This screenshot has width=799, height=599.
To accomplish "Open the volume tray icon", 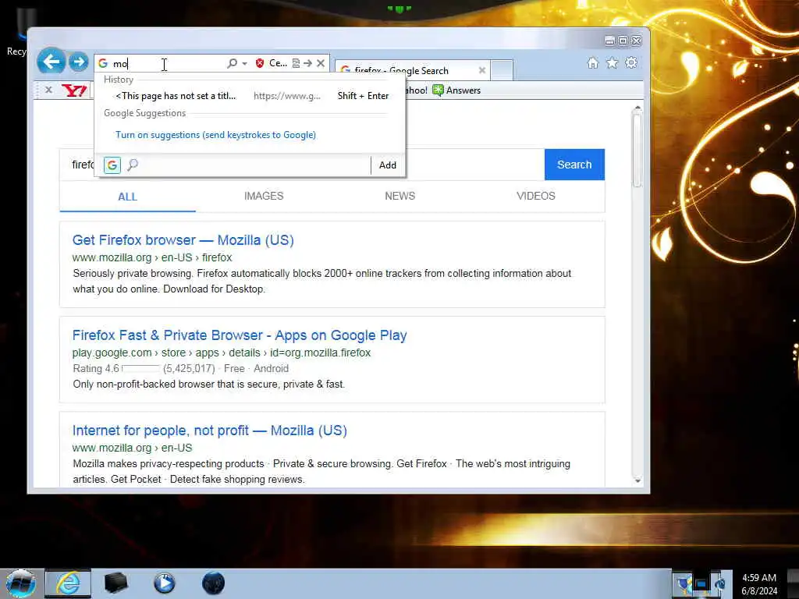I will 719,584.
